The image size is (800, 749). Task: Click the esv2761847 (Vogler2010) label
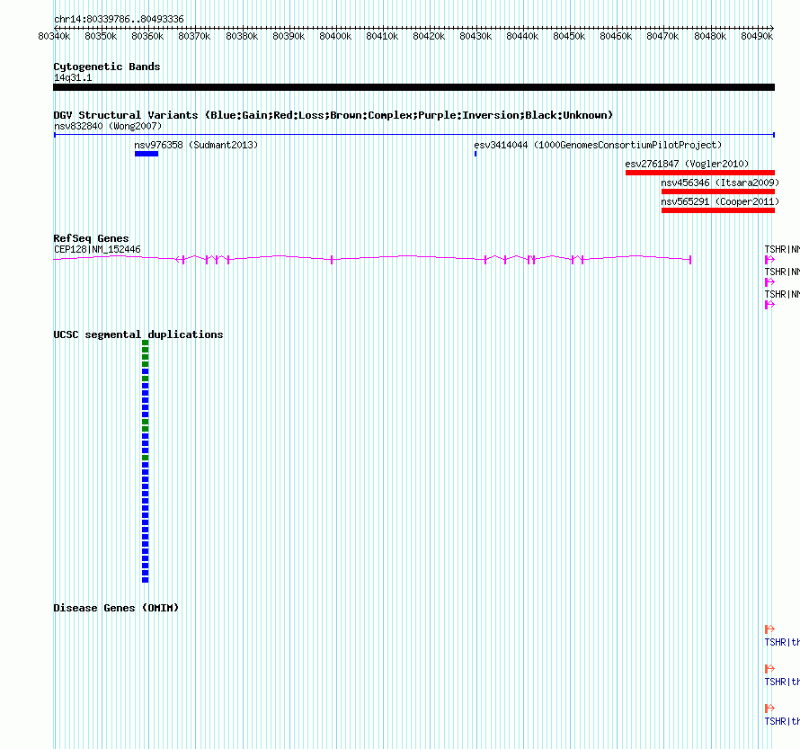point(688,164)
